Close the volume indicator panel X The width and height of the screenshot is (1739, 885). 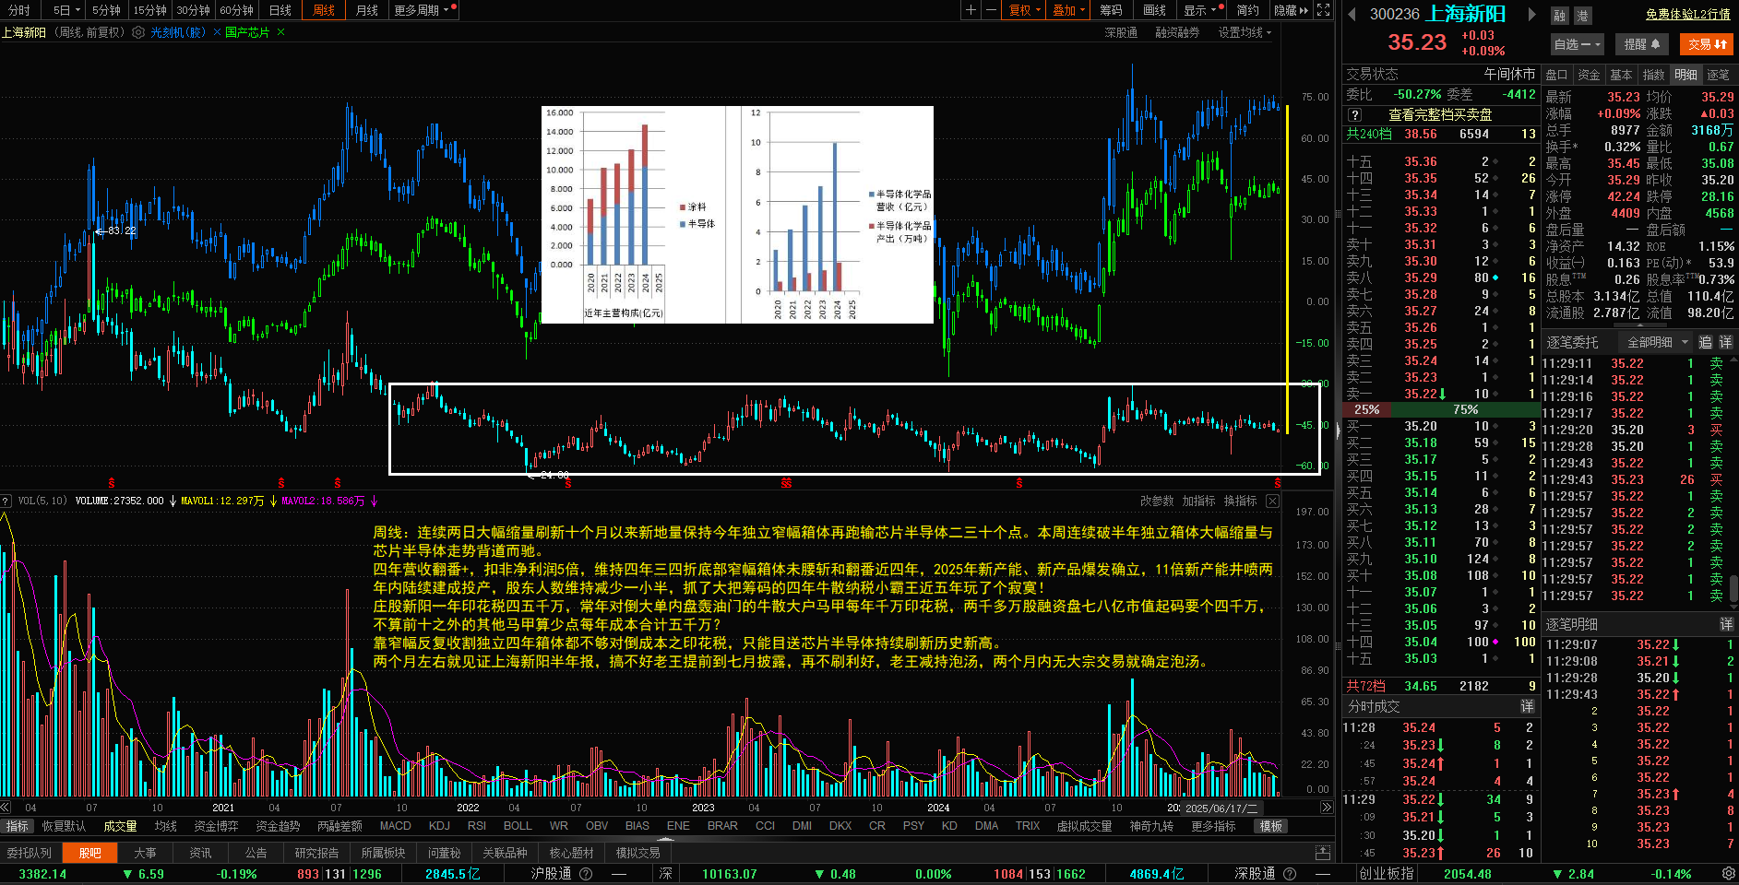(1272, 501)
